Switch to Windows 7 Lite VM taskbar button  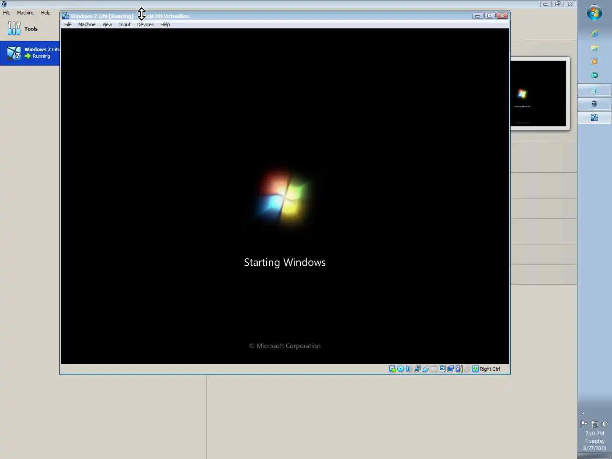[x=595, y=118]
